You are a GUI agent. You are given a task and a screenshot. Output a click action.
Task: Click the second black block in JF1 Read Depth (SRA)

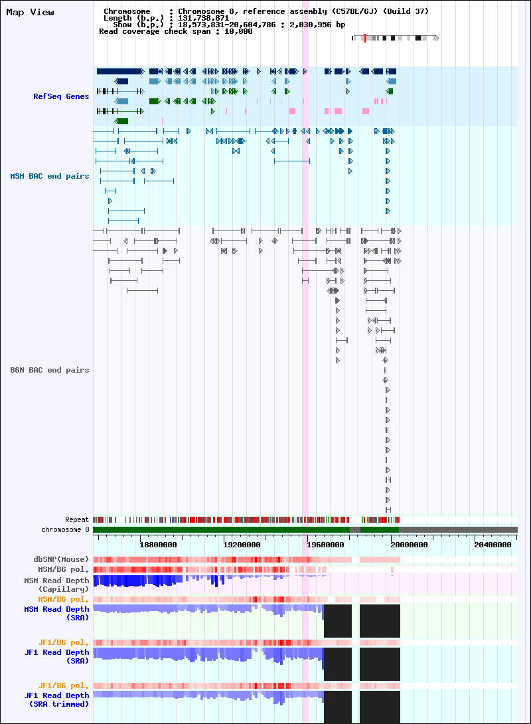[380, 664]
